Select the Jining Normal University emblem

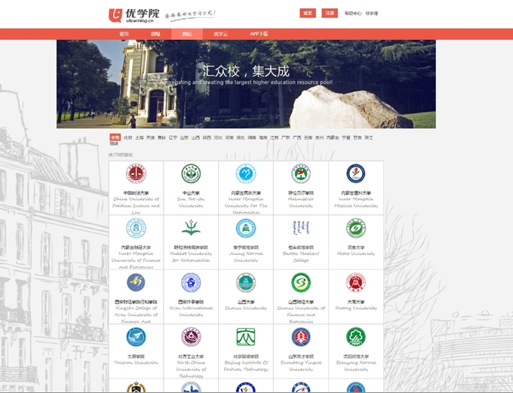246,228
